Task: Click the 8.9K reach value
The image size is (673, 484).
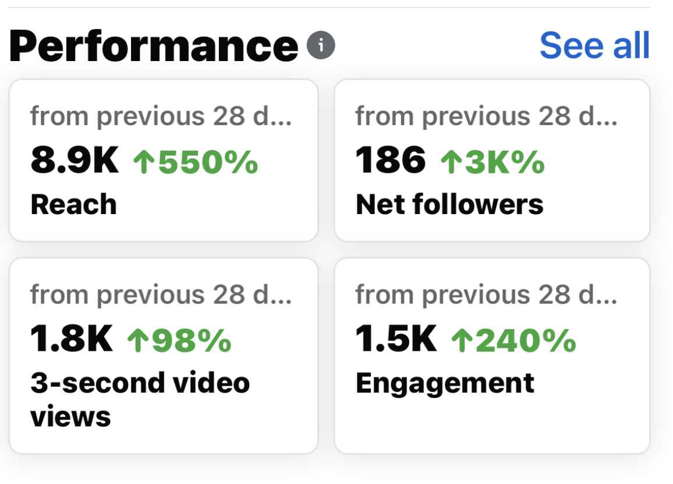Action: pos(75,161)
